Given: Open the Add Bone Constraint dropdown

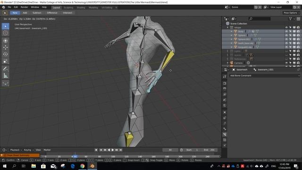Looking at the screenshot, I should point(264,76).
